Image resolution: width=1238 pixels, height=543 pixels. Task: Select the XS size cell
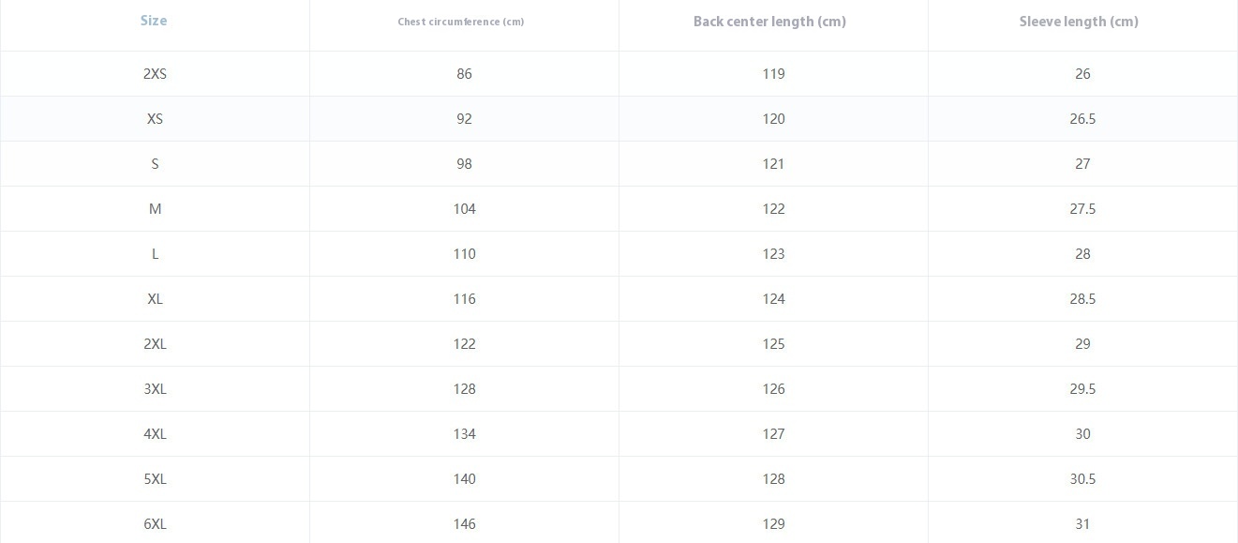click(x=155, y=119)
